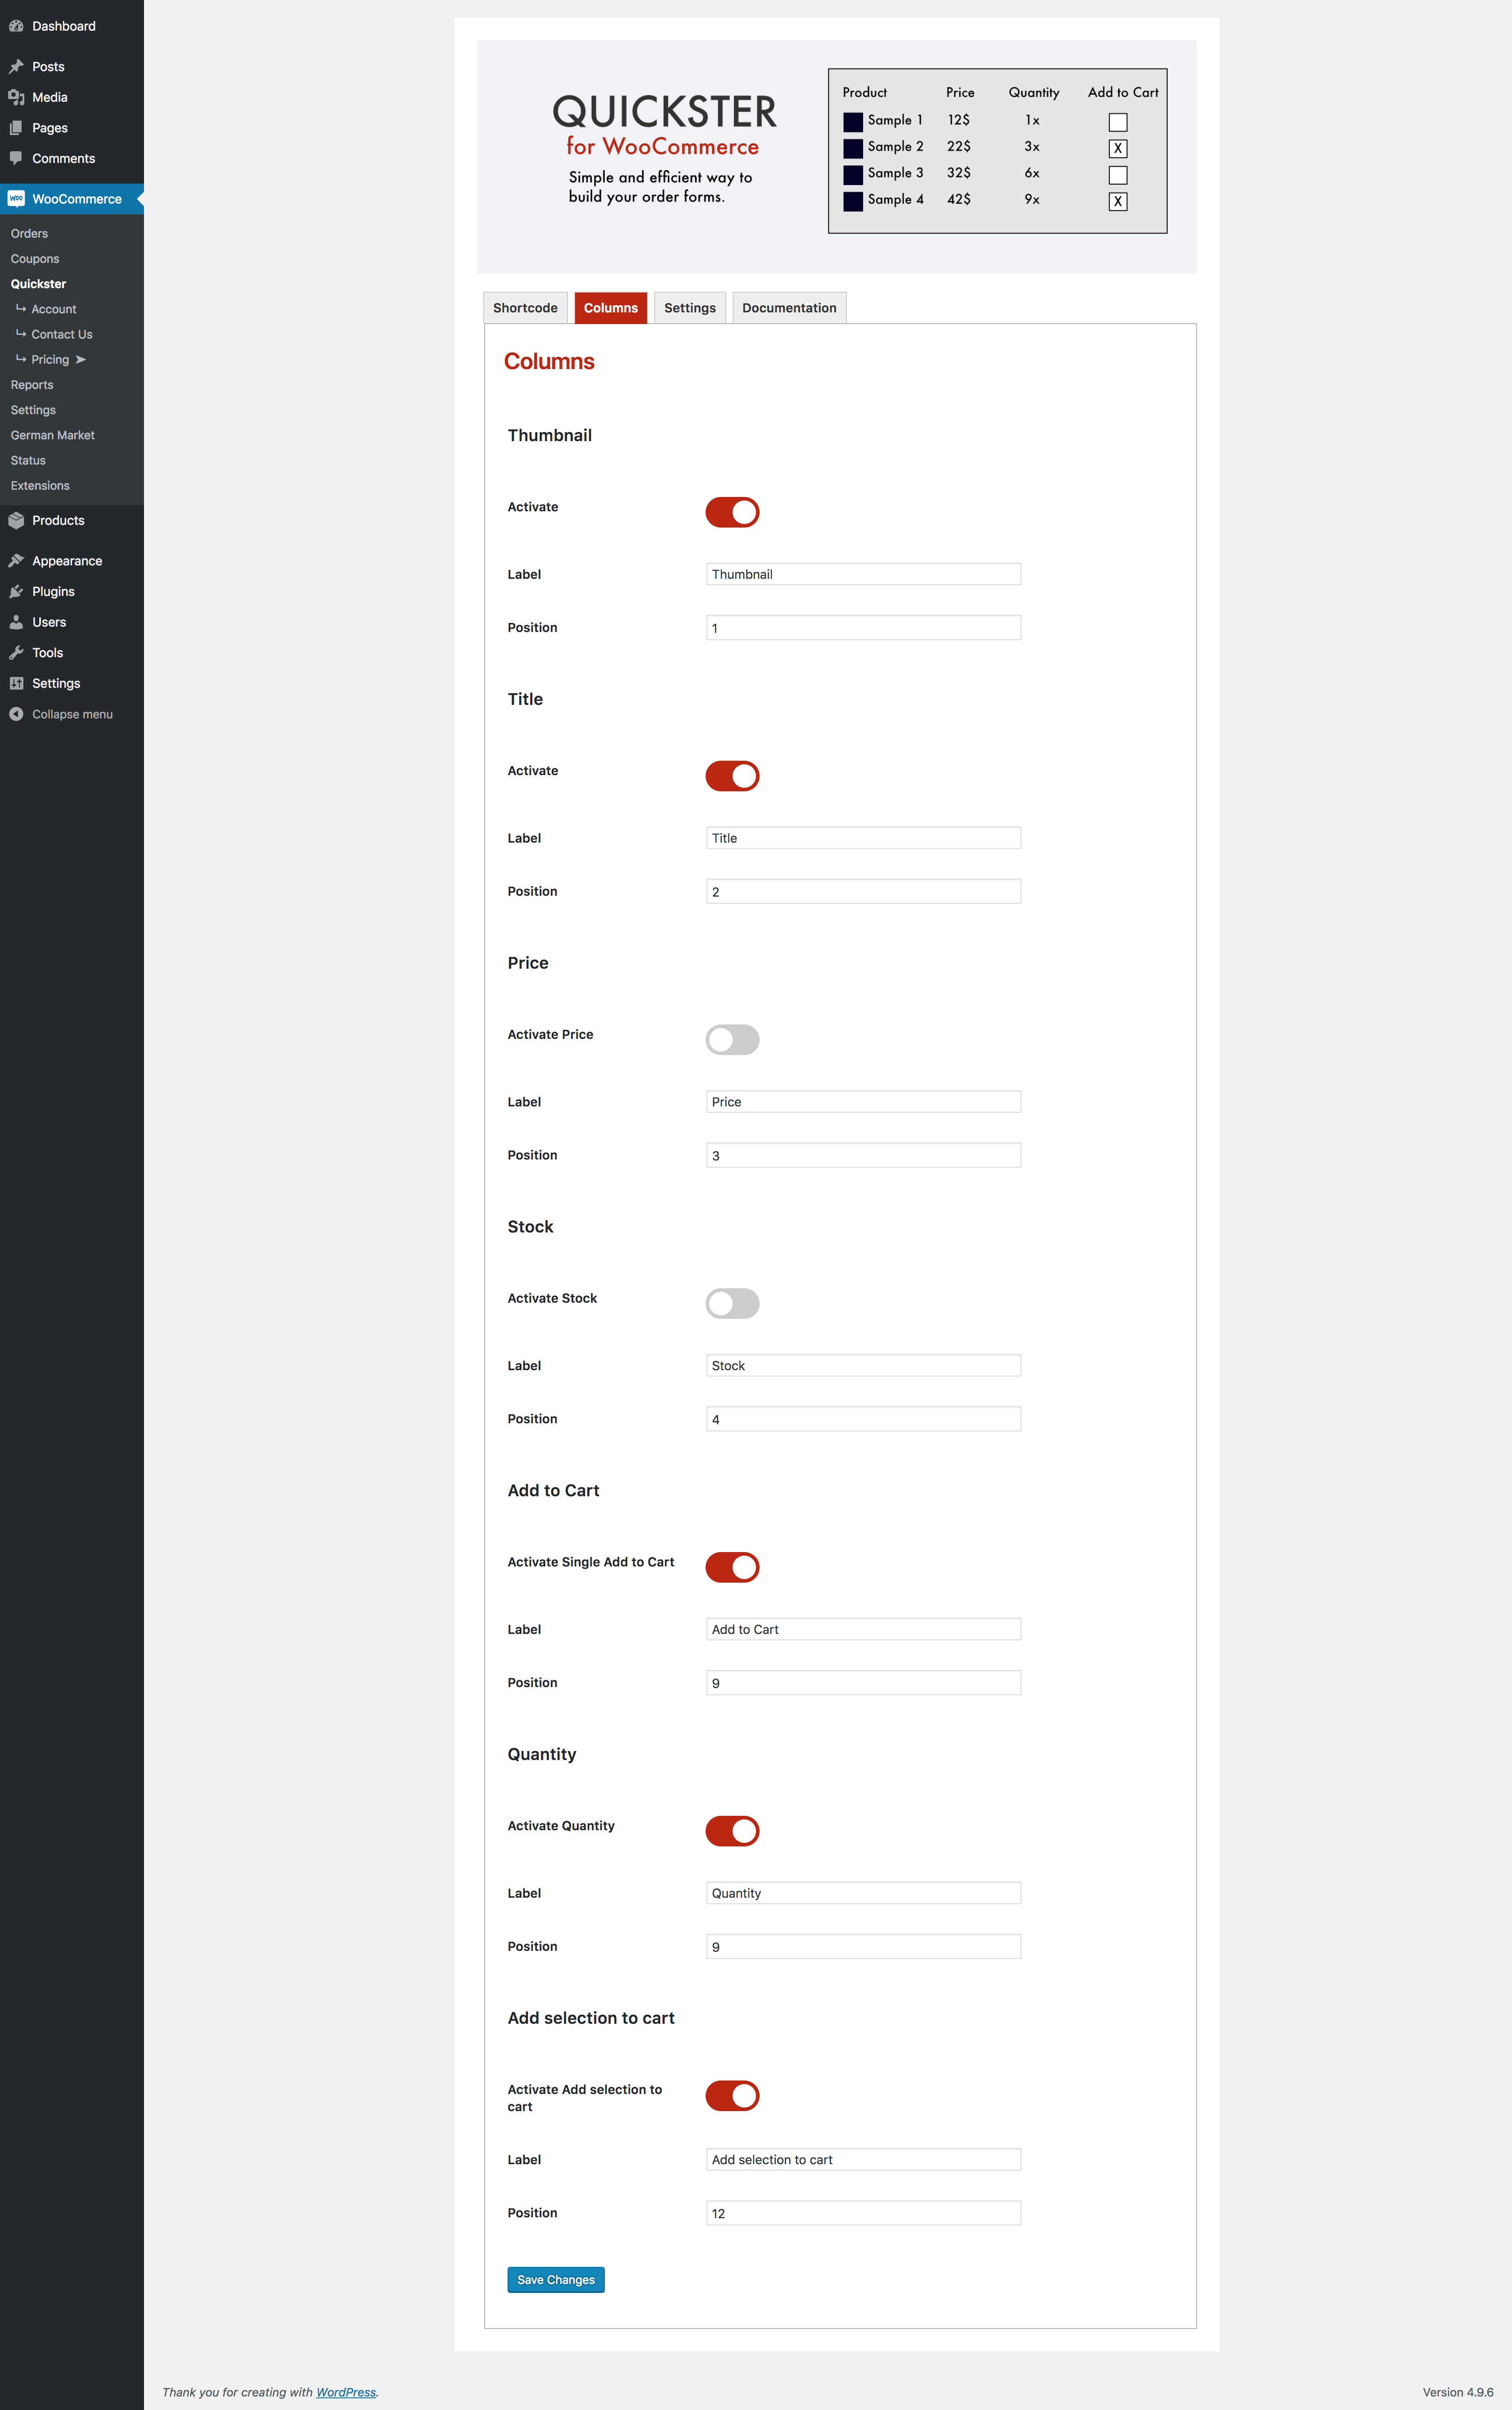This screenshot has width=1512, height=2410.
Task: Click the Users person icon
Action: click(x=16, y=622)
